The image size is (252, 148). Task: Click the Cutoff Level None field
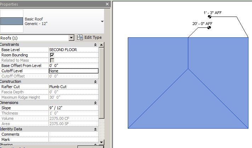(x=74, y=71)
